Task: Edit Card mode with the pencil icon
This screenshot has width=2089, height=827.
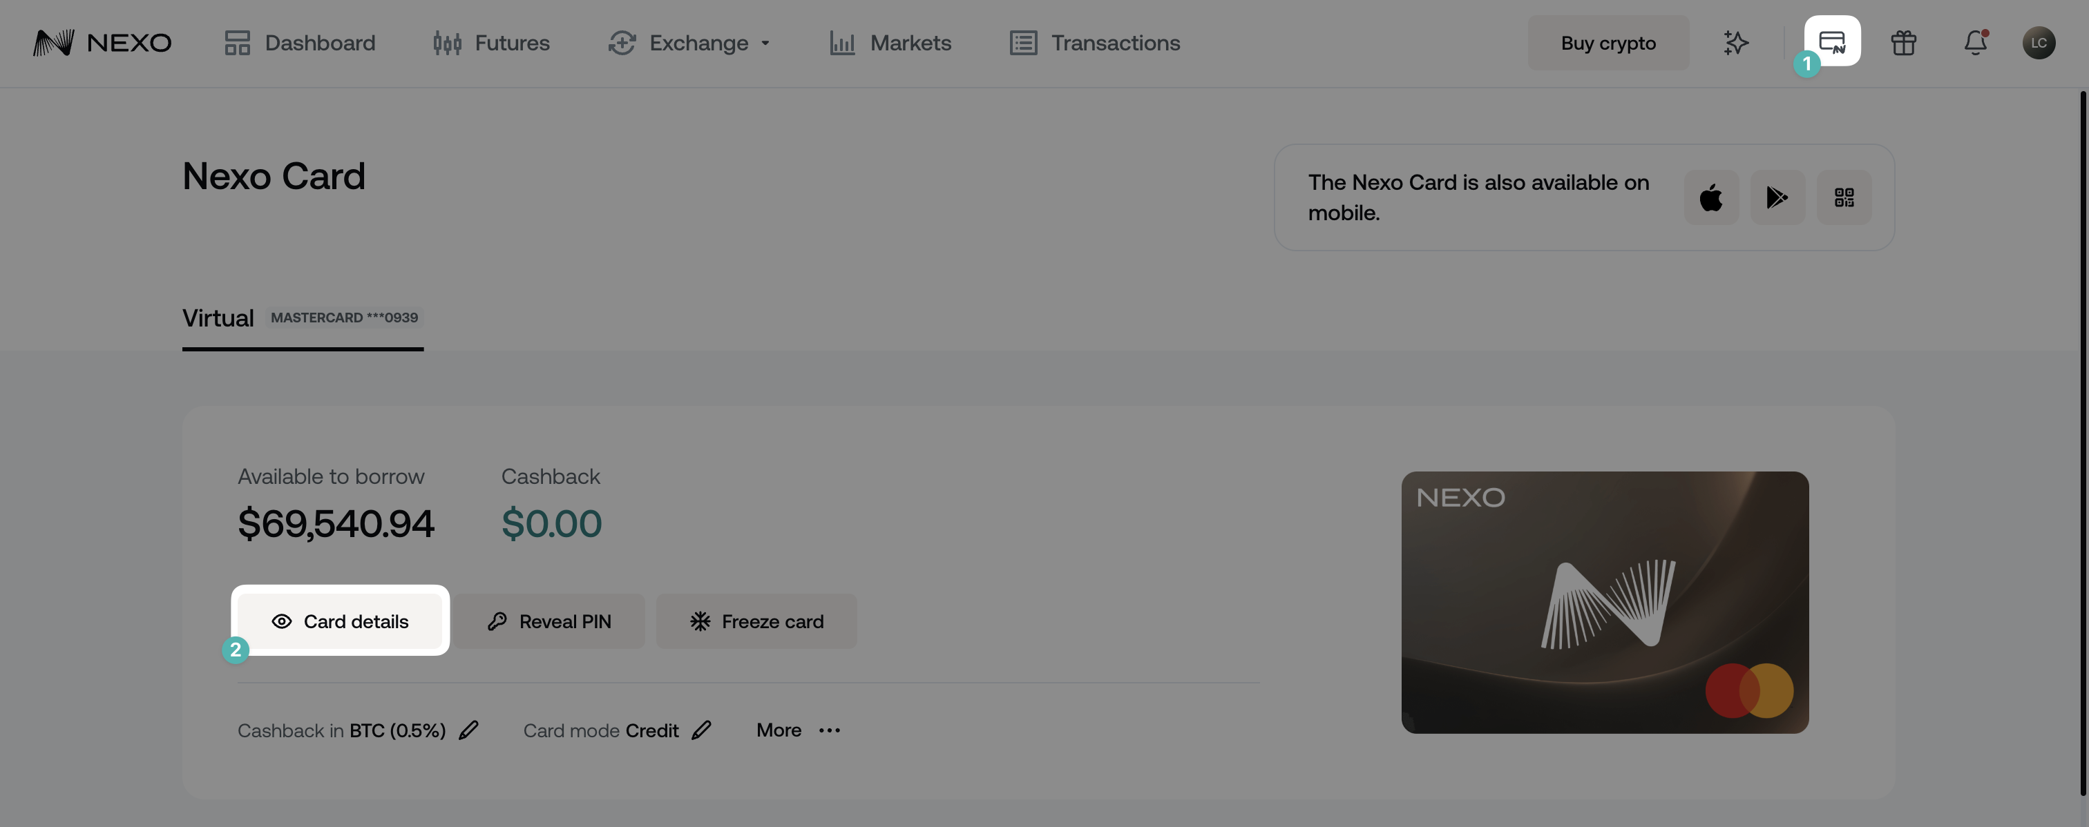Action: pos(703,730)
